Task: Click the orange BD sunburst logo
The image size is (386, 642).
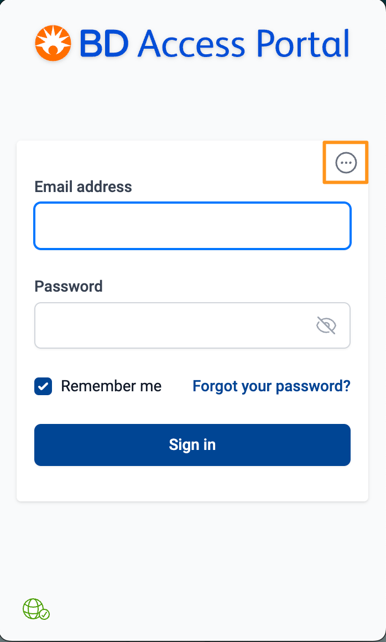Action: point(54,43)
